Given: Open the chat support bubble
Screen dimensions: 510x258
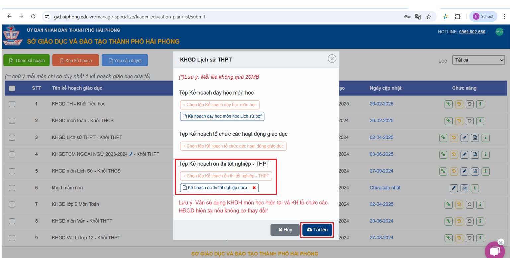Looking at the screenshot, I should click(494, 251).
